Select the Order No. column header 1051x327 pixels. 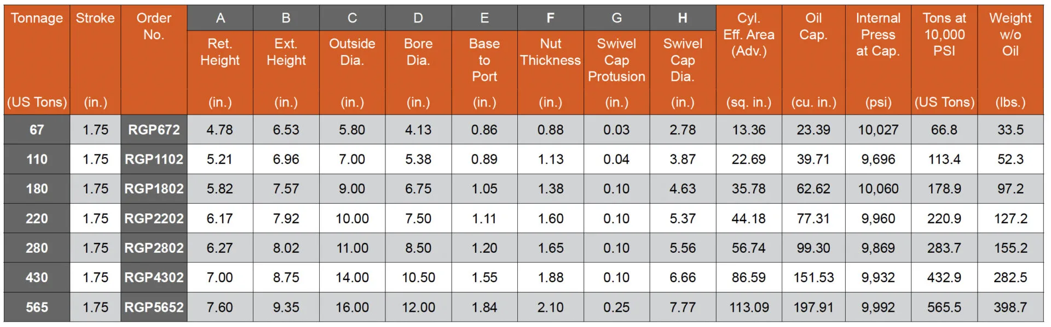coord(154,26)
